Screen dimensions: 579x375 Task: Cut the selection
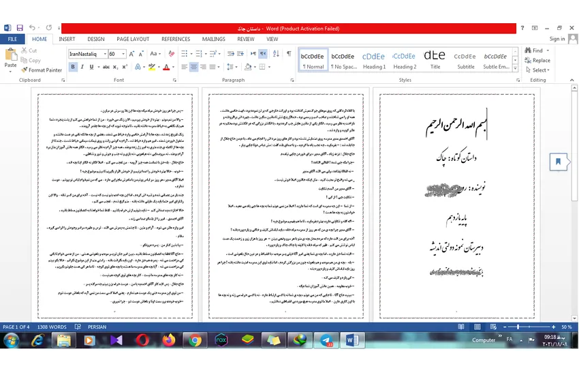pyautogui.click(x=29, y=50)
